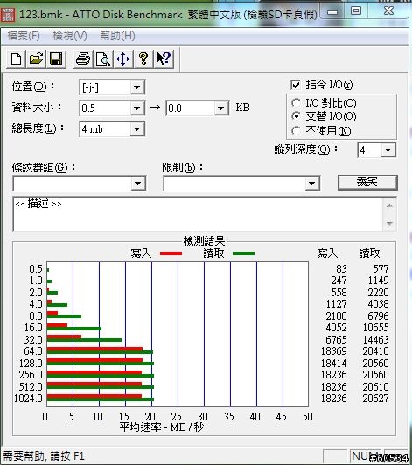The image size is (412, 465).
Task: Click the 64.0 row label in chart
Action: 33,351
